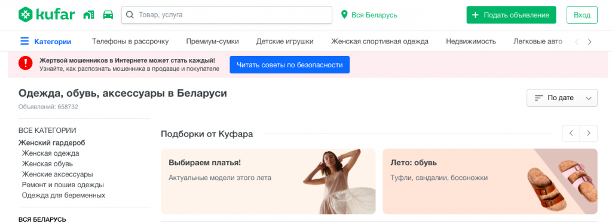Viewport: 612px width, 223px height.
Task: Open the Лето: обувь collection card
Action: coord(490,181)
